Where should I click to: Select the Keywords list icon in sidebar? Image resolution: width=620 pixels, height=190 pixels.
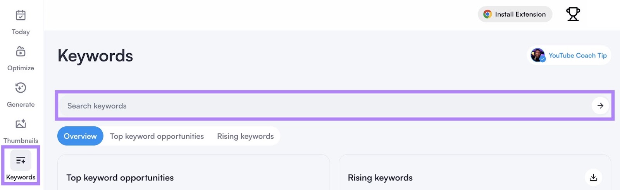(21, 160)
